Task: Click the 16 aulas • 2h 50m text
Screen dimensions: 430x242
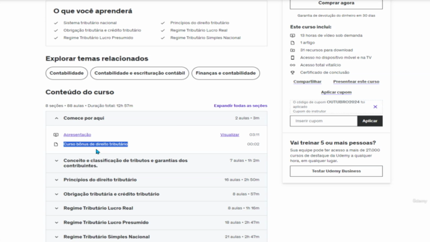Action: 242,179
